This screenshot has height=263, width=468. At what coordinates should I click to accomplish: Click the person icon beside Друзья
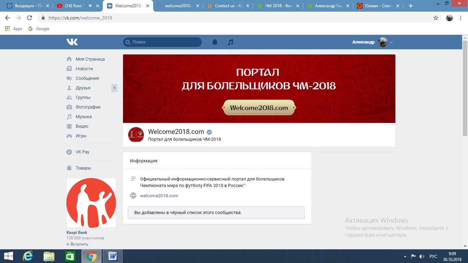click(x=69, y=88)
